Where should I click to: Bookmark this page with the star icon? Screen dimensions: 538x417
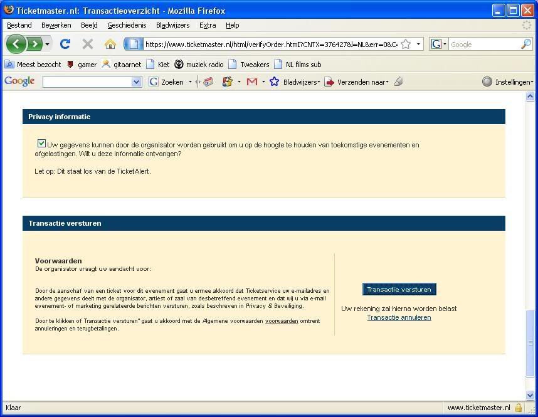pyautogui.click(x=406, y=45)
